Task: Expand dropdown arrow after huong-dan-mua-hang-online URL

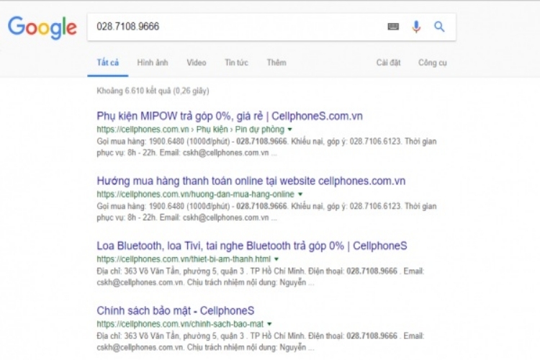Action: pyautogui.click(x=300, y=194)
